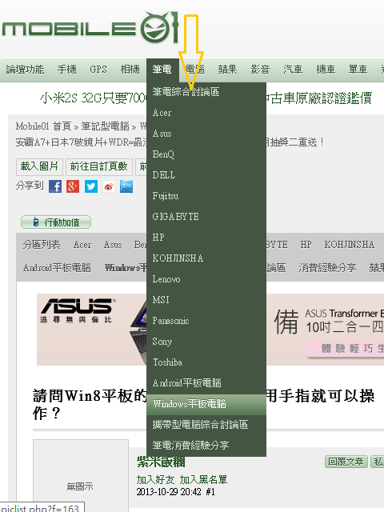384x512 pixels.
Task: Open 單車 navigation menu
Action: point(358,70)
